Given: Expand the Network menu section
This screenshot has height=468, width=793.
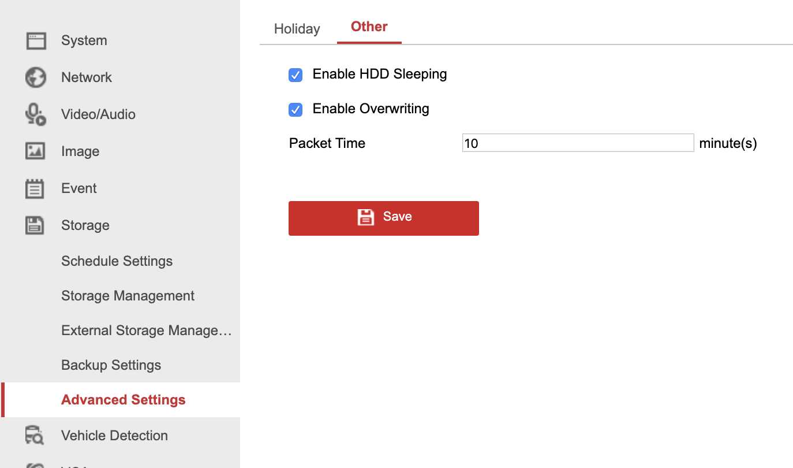Looking at the screenshot, I should point(87,77).
